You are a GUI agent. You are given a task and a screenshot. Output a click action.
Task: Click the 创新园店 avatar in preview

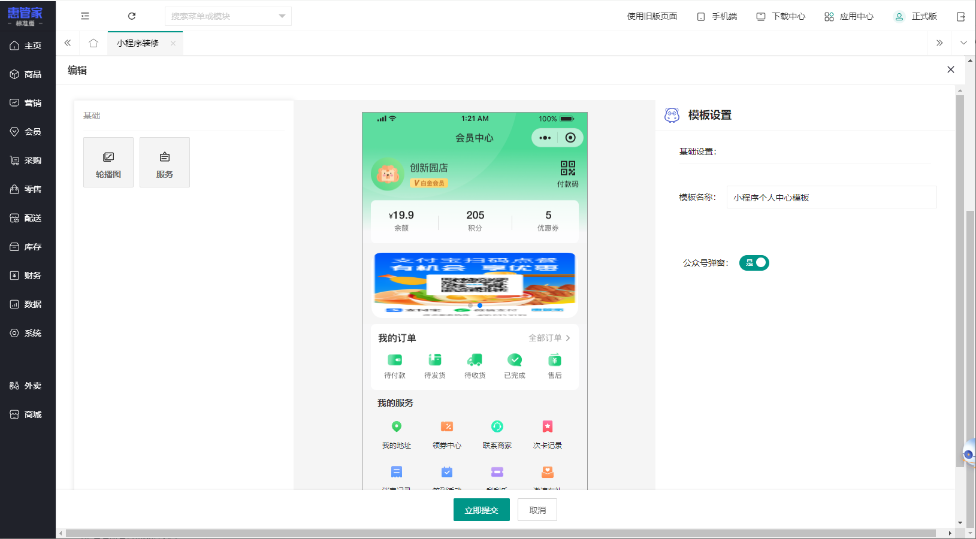tap(388, 174)
